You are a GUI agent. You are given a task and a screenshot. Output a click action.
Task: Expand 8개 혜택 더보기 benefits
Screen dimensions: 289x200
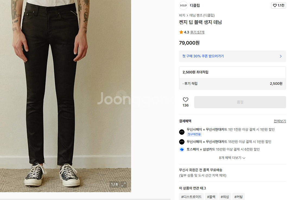click(232, 158)
